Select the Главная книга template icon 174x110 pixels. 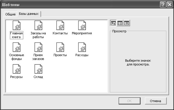click(17, 25)
